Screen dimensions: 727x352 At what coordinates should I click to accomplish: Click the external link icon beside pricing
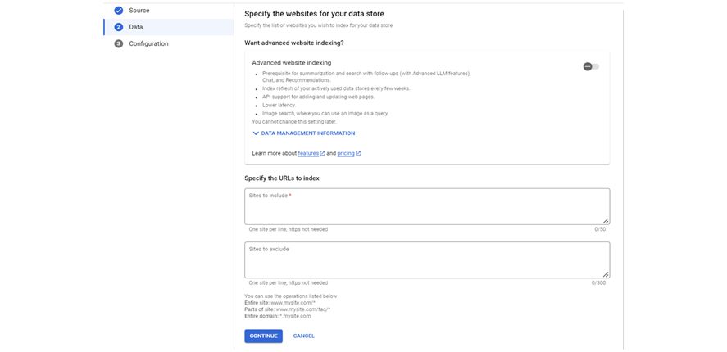point(358,153)
